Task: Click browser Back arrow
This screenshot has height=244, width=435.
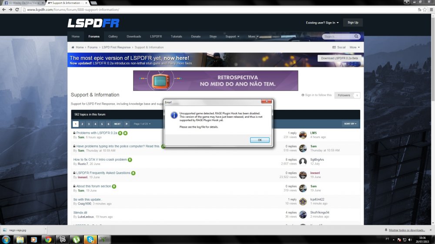Action: click(x=4, y=10)
